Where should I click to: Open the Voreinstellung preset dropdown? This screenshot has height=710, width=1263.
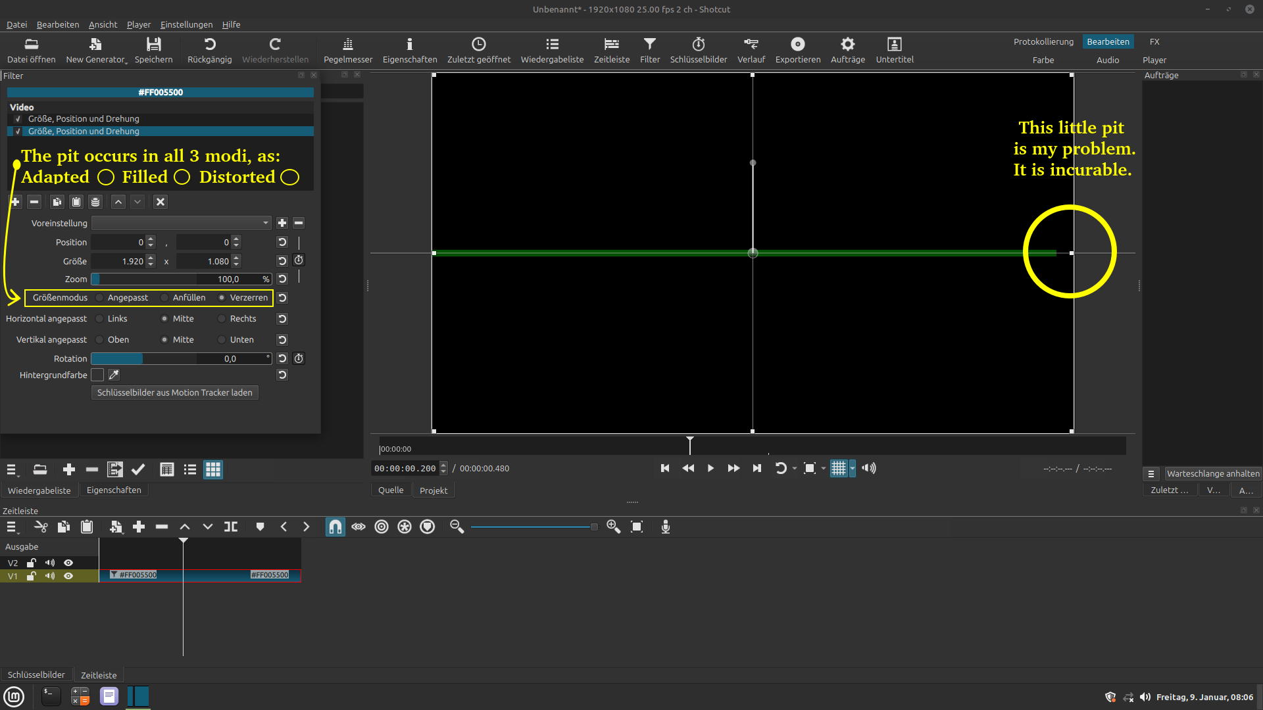tap(181, 224)
